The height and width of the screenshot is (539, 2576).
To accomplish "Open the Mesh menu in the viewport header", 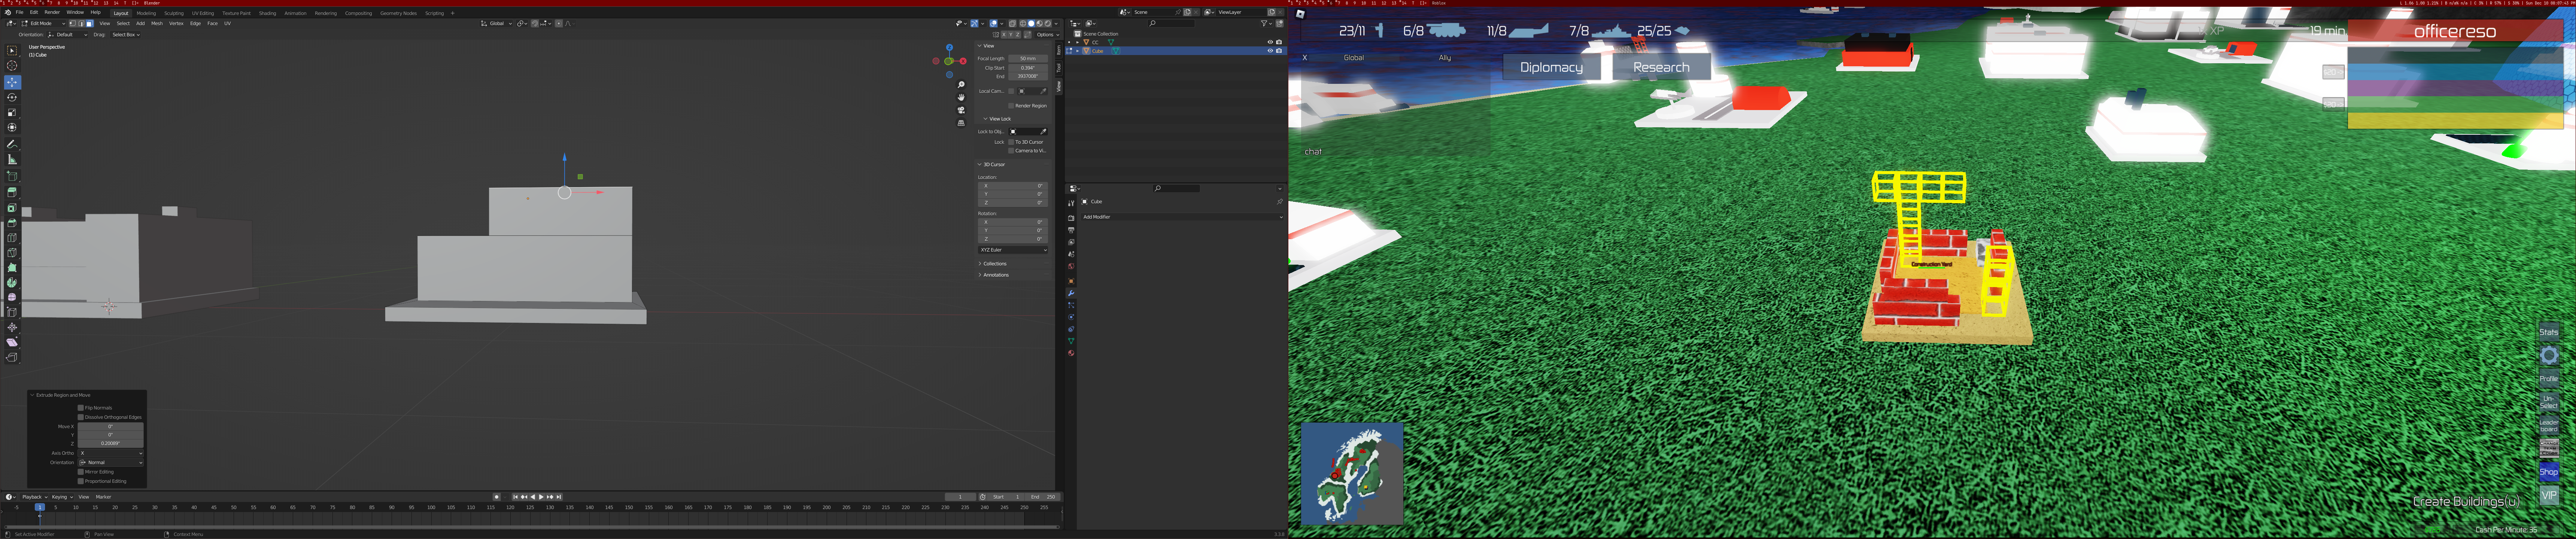I will 157,23.
